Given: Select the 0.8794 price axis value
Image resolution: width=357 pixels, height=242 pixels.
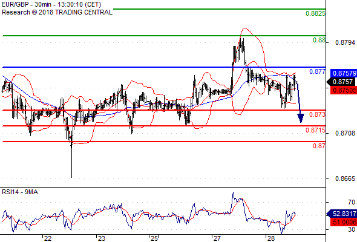Looking at the screenshot, I should [x=345, y=42].
